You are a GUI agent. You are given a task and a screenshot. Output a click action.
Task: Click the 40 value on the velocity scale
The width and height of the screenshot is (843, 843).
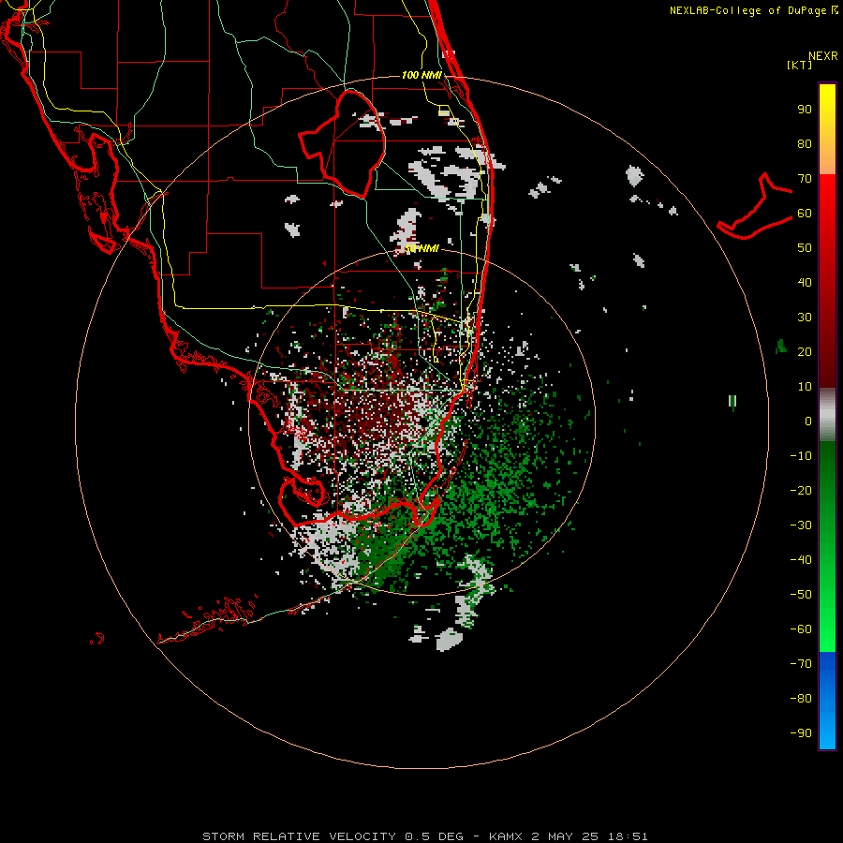click(x=805, y=282)
